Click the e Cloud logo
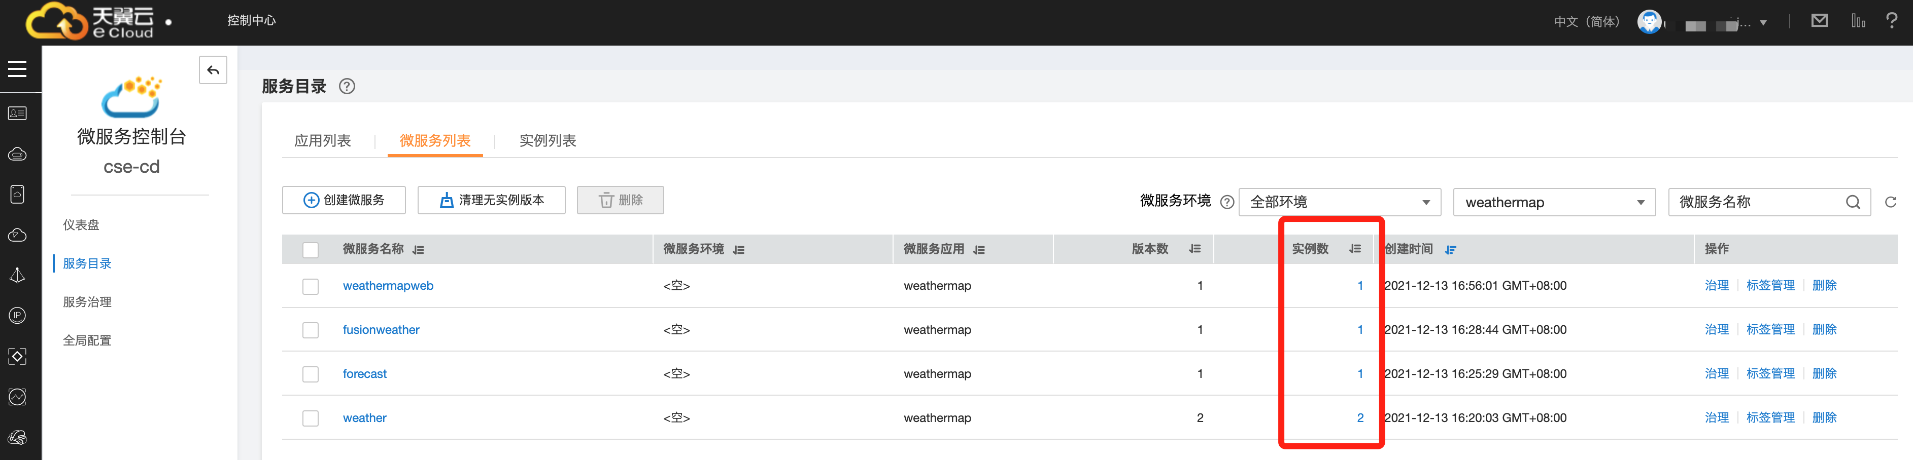This screenshot has width=1913, height=460. (90, 21)
